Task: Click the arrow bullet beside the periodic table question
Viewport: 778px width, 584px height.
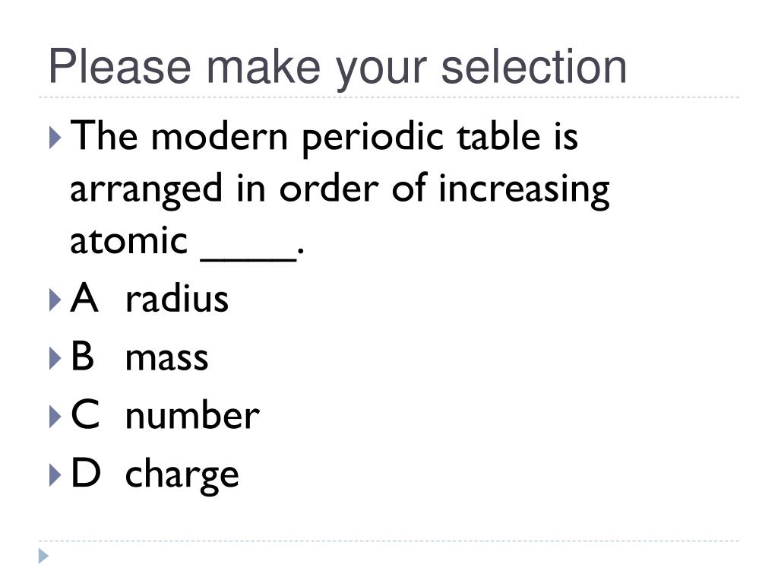Action: click(55, 138)
